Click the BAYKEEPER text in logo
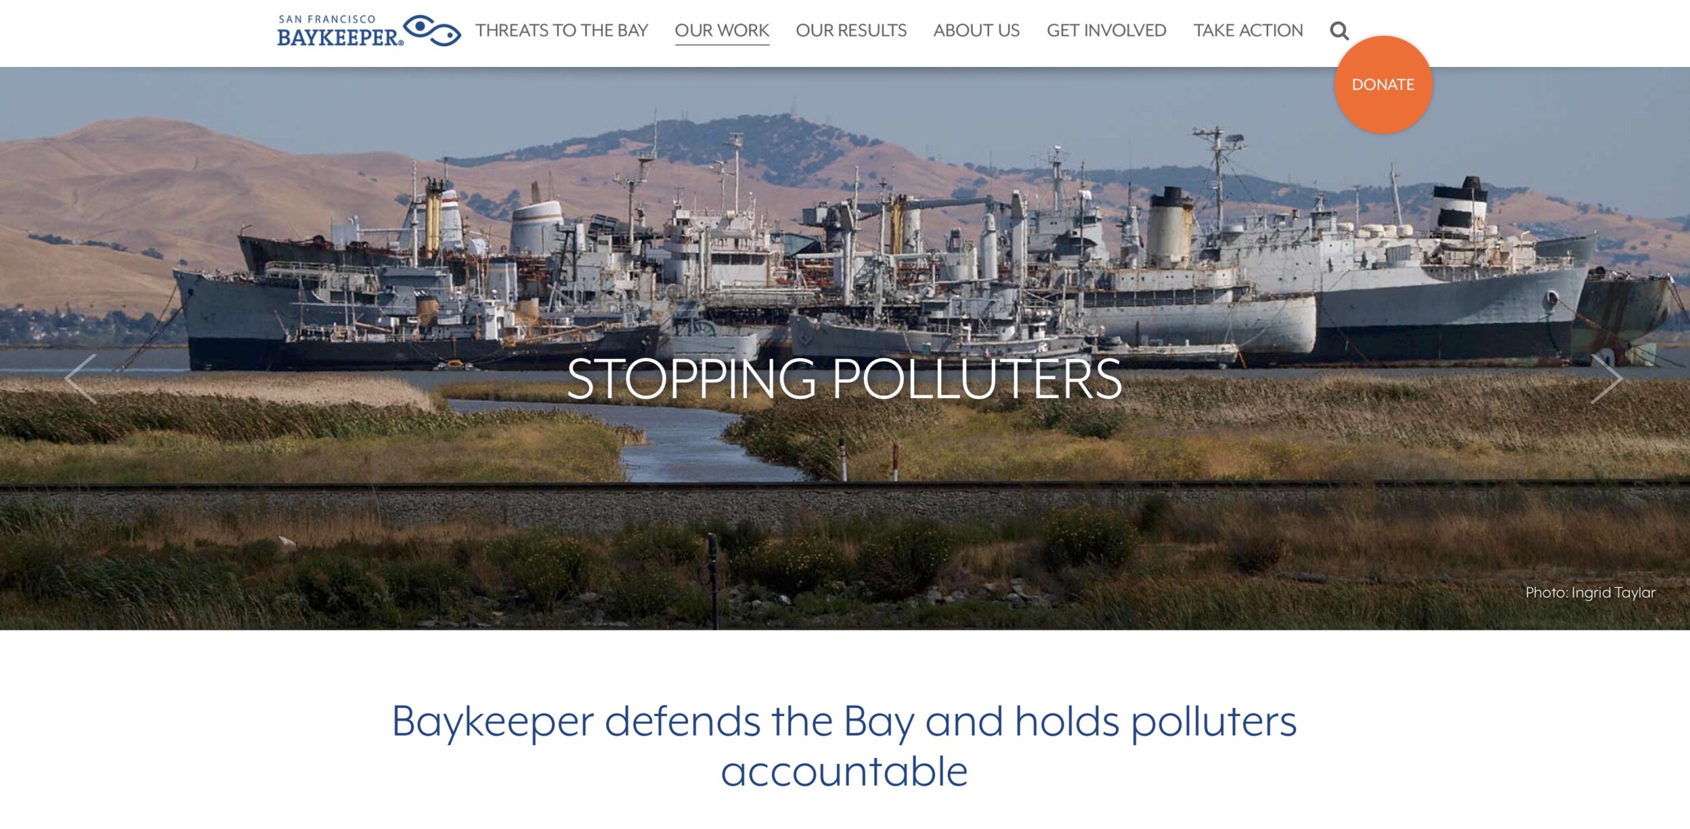Image resolution: width=1690 pixels, height=829 pixels. pyautogui.click(x=340, y=37)
